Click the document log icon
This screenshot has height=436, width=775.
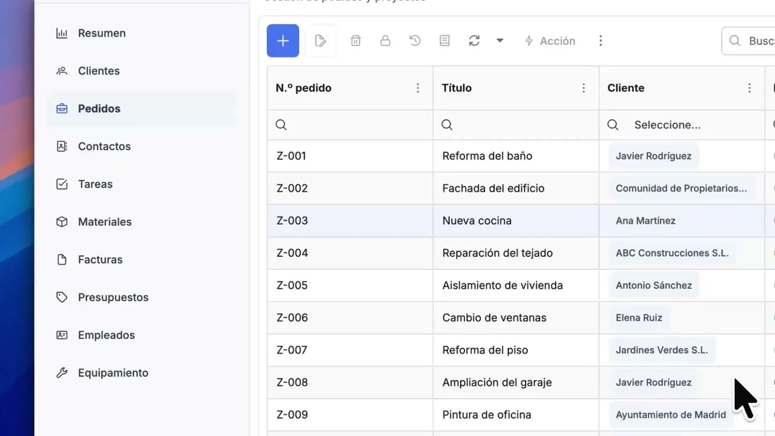point(444,41)
